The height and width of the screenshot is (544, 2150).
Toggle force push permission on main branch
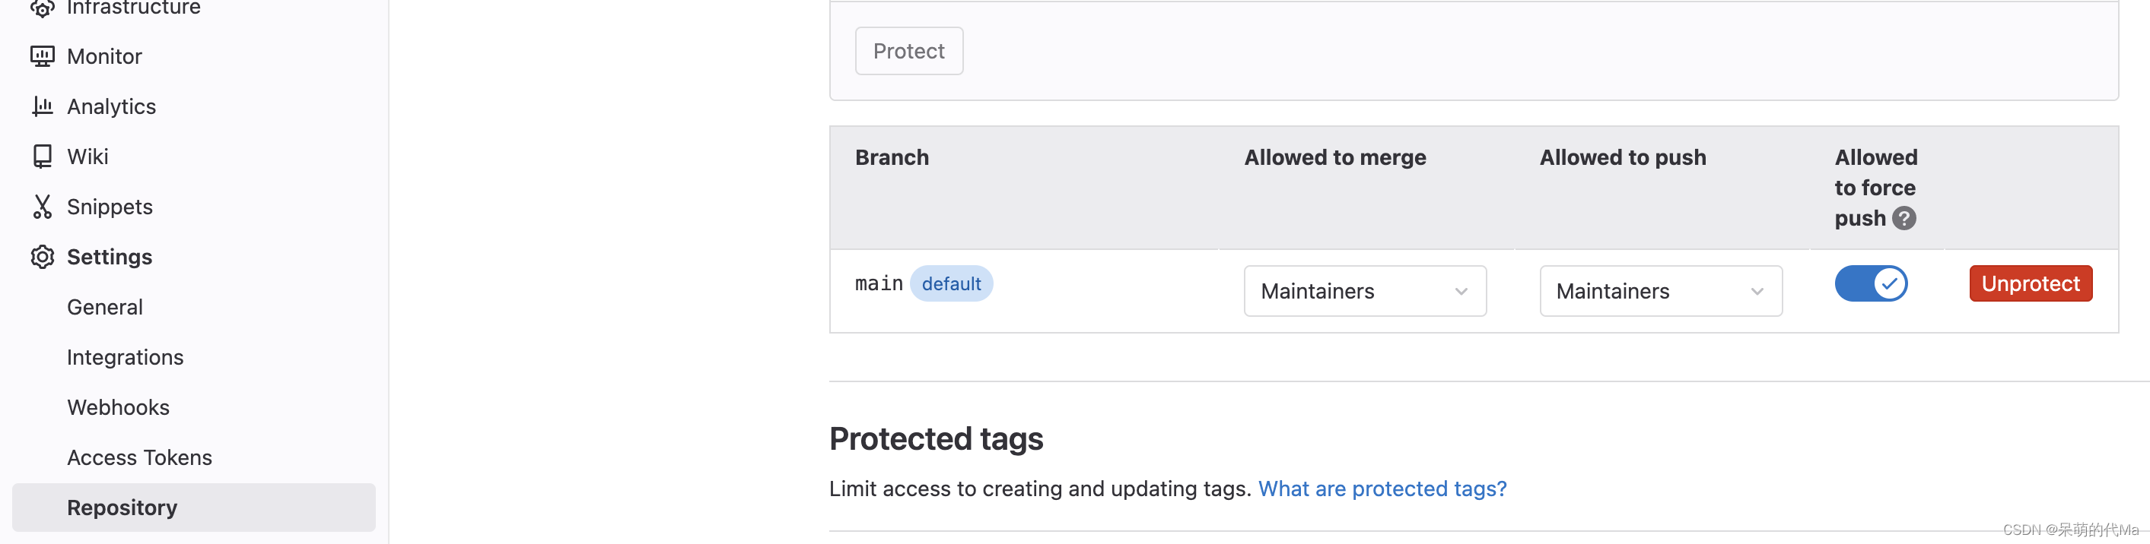[1872, 283]
